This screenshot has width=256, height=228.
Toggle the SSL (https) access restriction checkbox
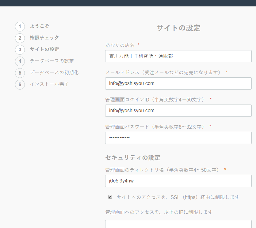110,197
